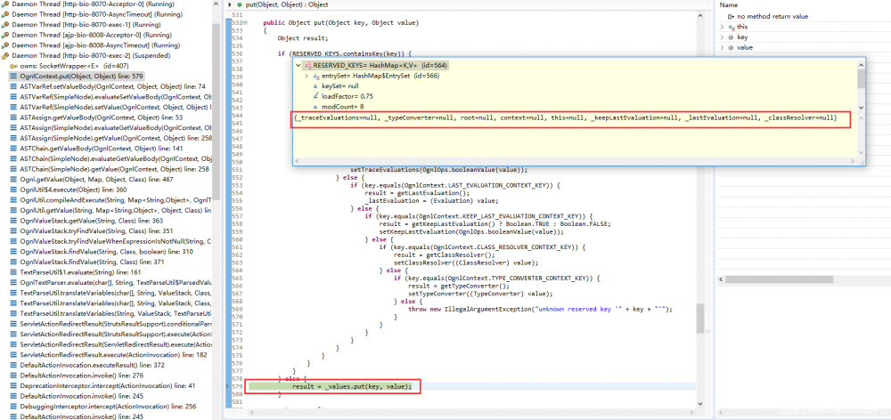Select frame OgnlTextParser.evaluate in the stack

click(x=116, y=282)
